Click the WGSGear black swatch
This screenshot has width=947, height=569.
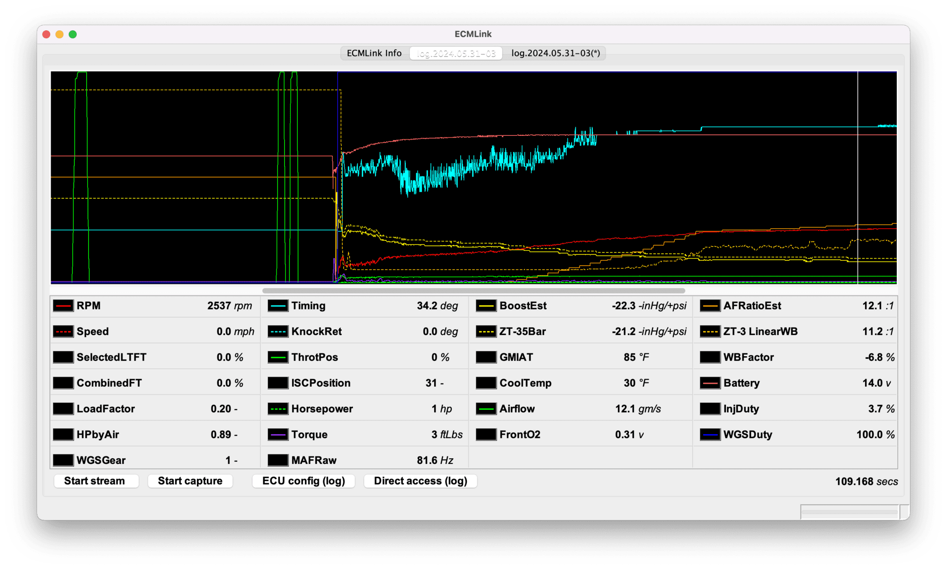click(63, 460)
